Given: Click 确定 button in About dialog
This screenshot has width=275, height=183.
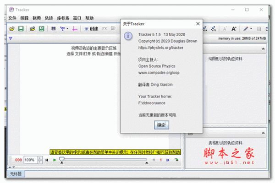Looking at the screenshot, I should point(161,125).
